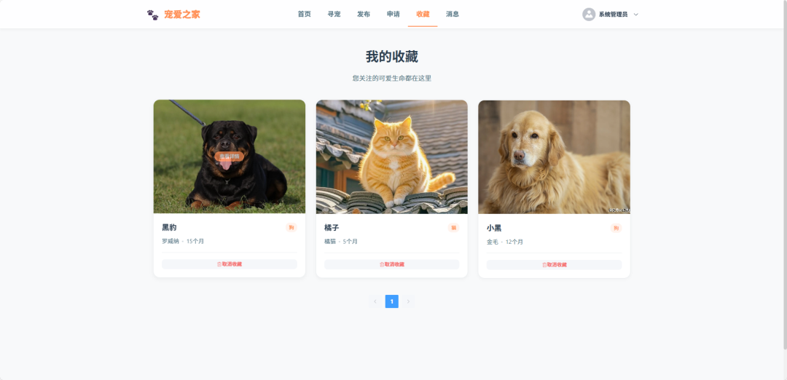The height and width of the screenshot is (380, 787).
Task: Open the 消息 tab
Action: pyautogui.click(x=453, y=14)
